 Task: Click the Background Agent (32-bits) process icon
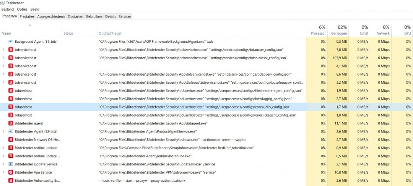(x=11, y=42)
